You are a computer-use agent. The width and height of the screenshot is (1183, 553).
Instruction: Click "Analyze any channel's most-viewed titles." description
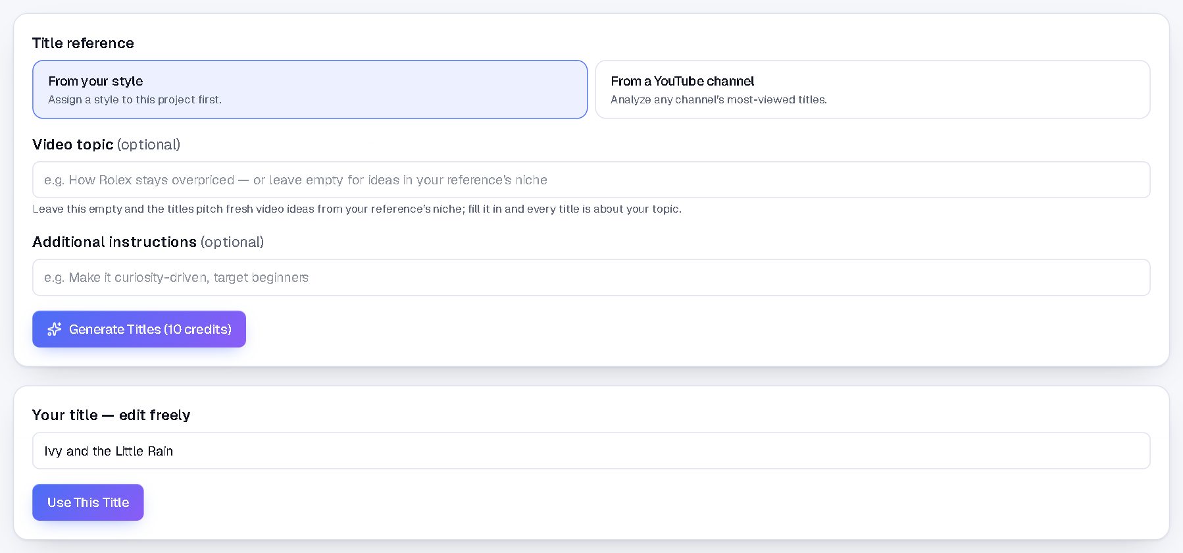[x=718, y=100]
